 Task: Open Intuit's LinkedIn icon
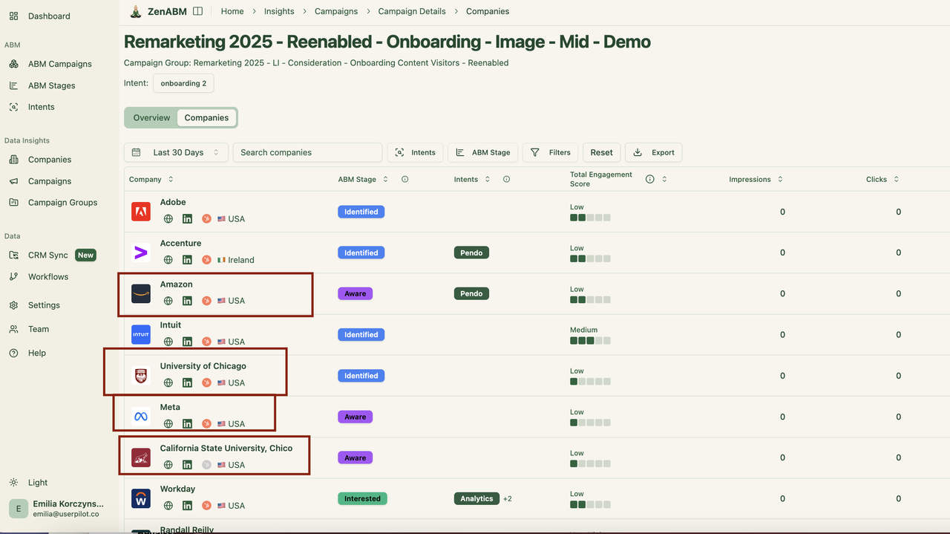pyautogui.click(x=187, y=342)
